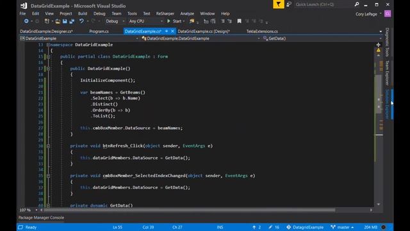The height and width of the screenshot is (231, 410).
Task: Open the Team Explorer side panel
Action: [x=387, y=73]
